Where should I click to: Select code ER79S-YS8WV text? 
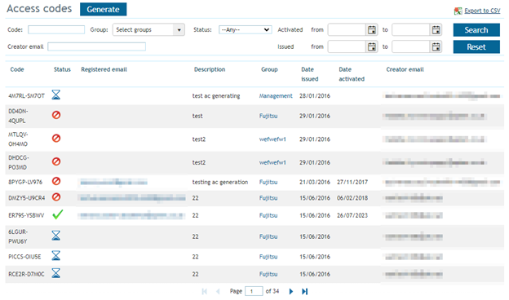click(26, 215)
